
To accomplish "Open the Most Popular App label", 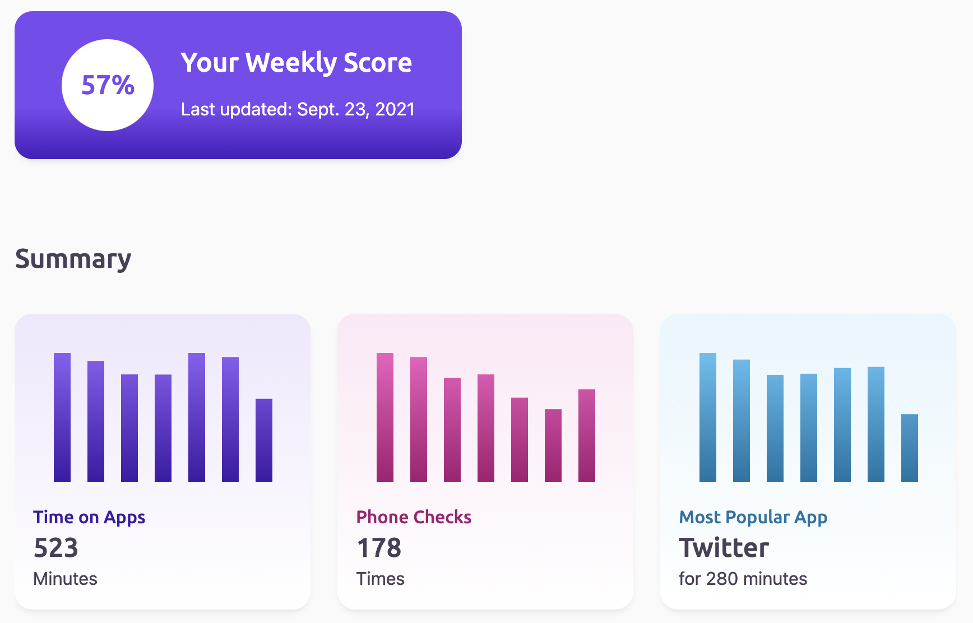I will [753, 517].
